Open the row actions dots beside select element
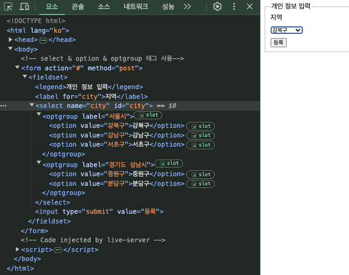The width and height of the screenshot is (349, 275). 3,106
